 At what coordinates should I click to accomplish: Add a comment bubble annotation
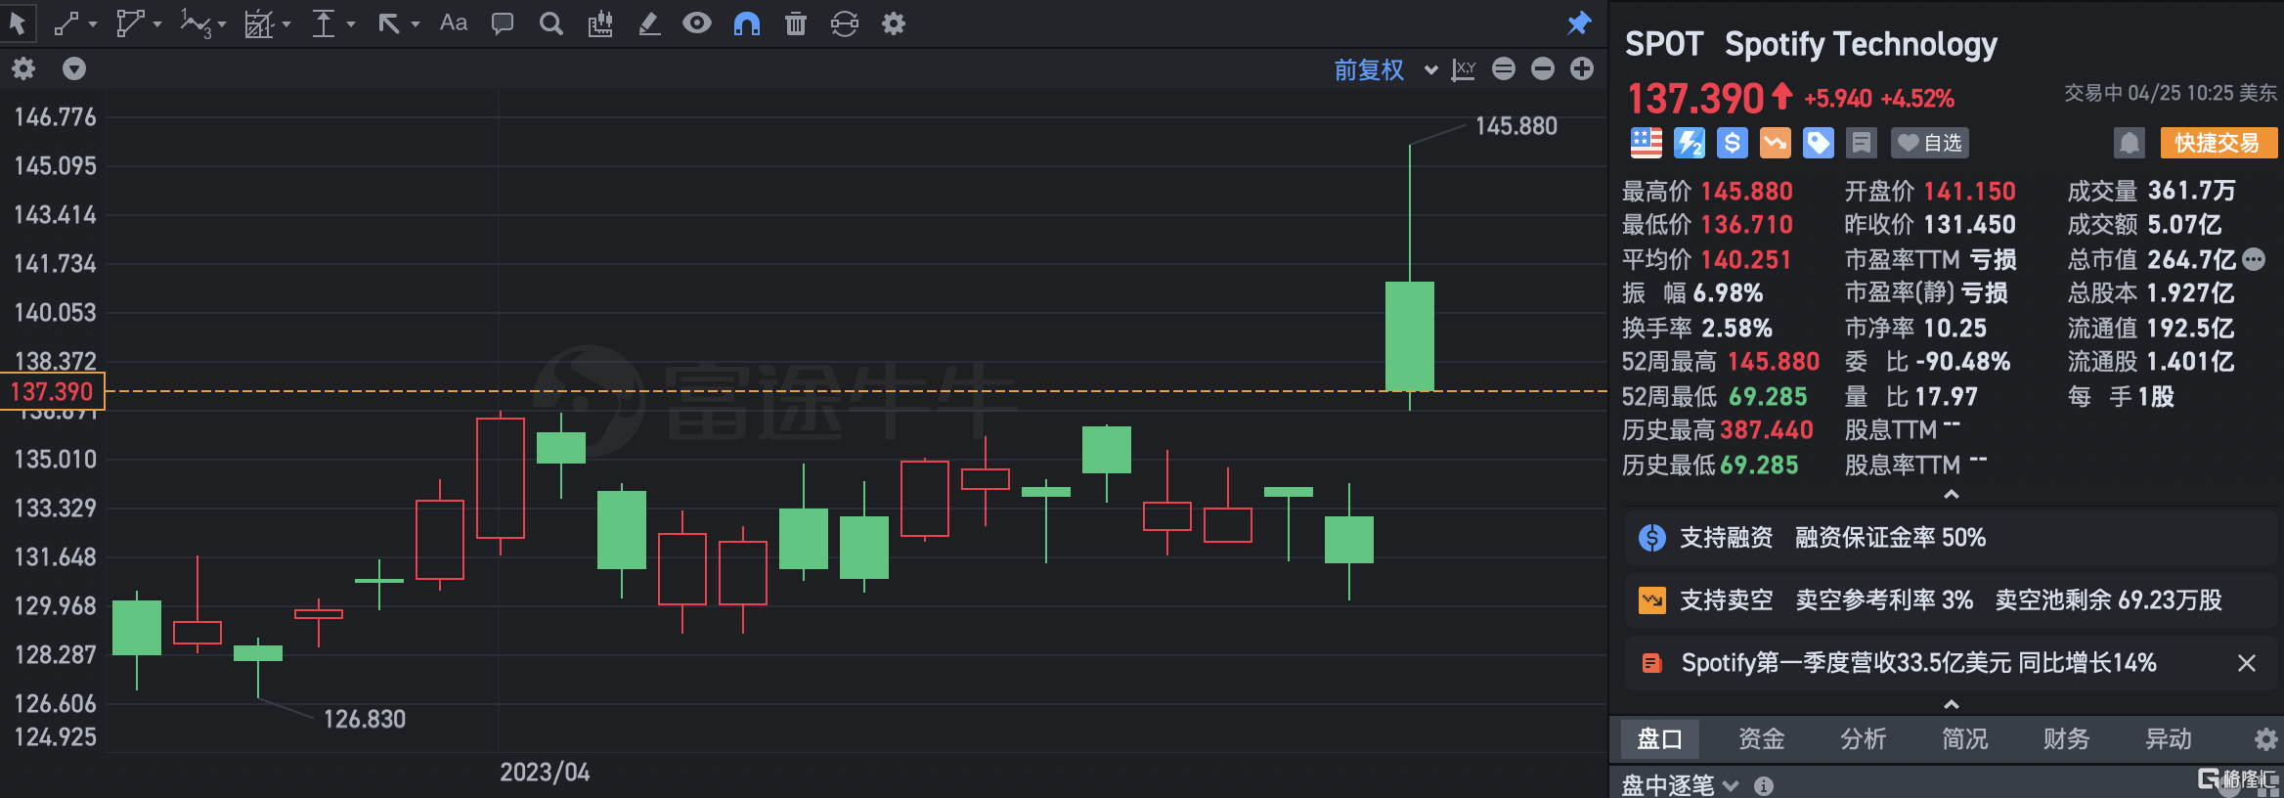click(503, 23)
